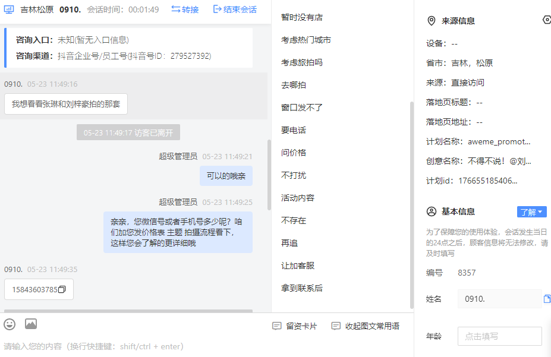Click the person icon by 基本信息
This screenshot has width=551, height=357.
[x=431, y=211]
